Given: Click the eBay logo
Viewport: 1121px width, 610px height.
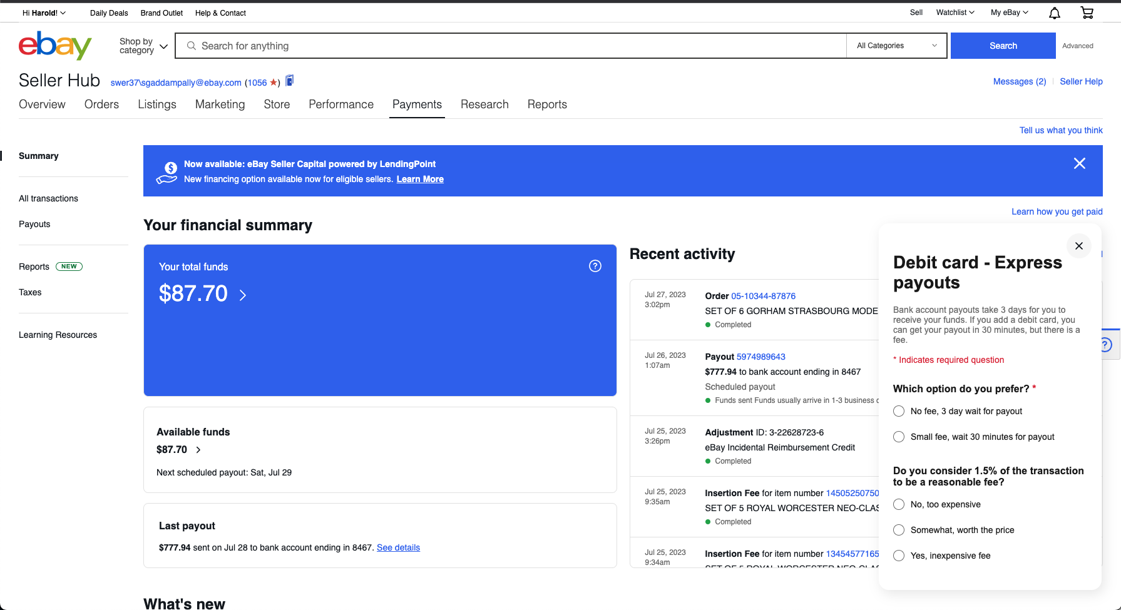Looking at the screenshot, I should (x=55, y=46).
